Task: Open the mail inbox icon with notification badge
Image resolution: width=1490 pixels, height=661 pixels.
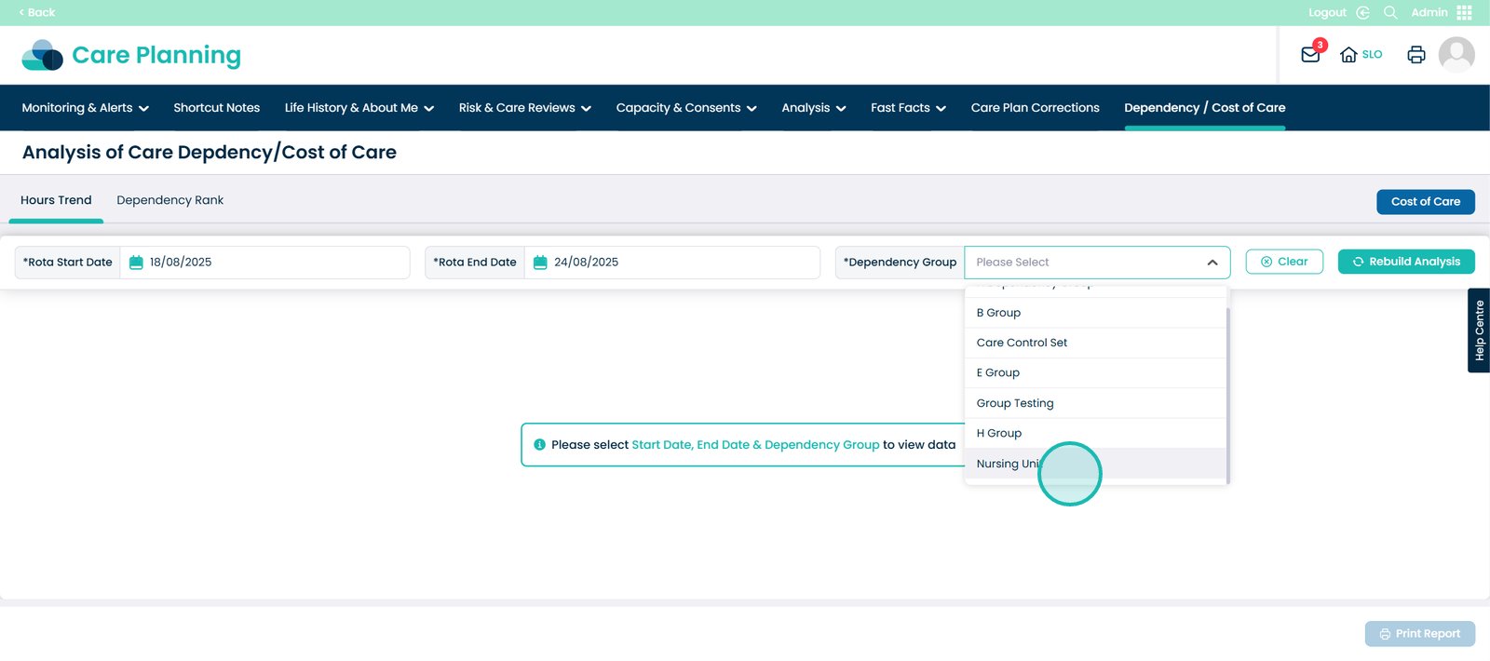Action: tap(1310, 55)
